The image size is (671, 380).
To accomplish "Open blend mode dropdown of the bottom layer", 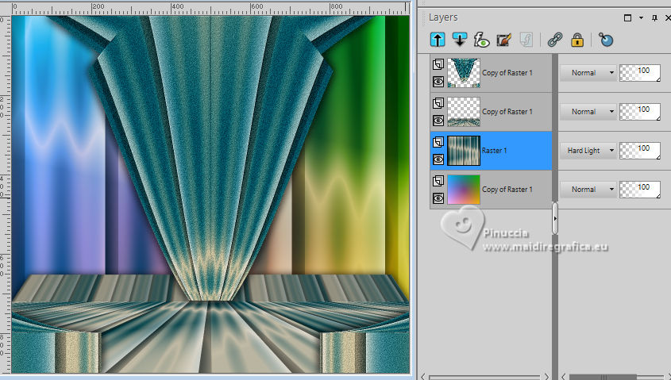I will click(x=588, y=190).
